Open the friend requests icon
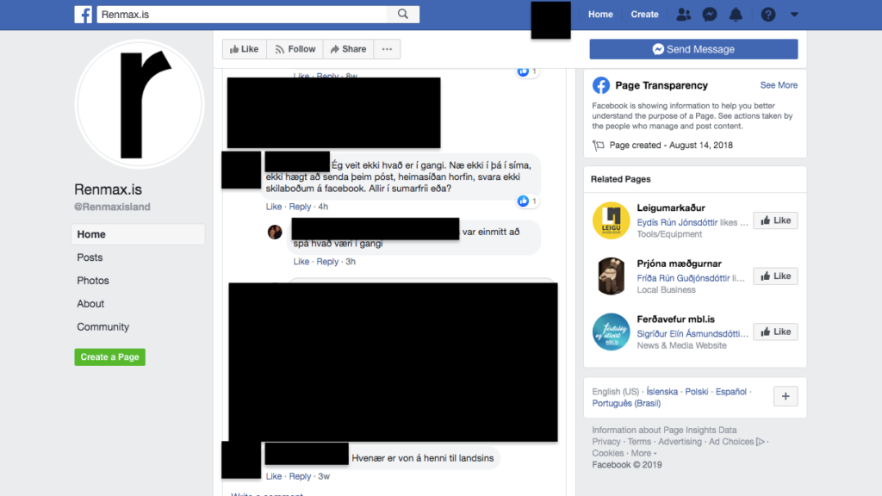The image size is (882, 496). click(x=683, y=15)
